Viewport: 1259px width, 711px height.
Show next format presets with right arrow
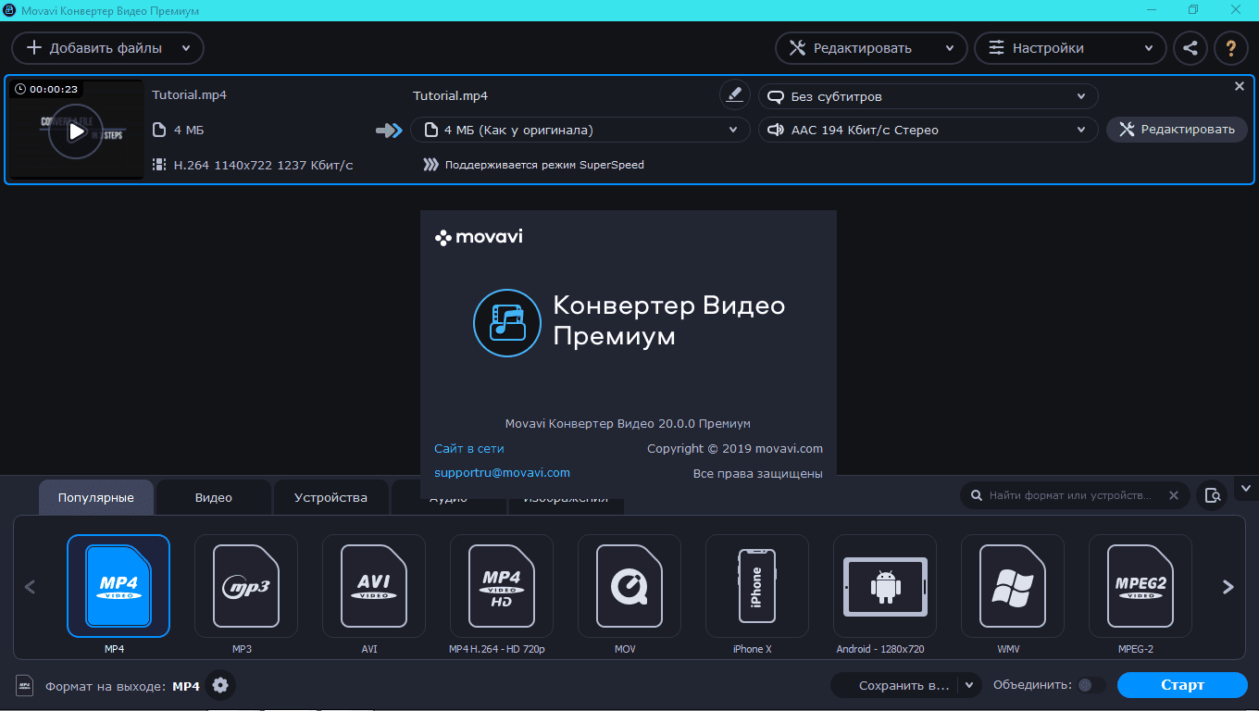[1228, 586]
